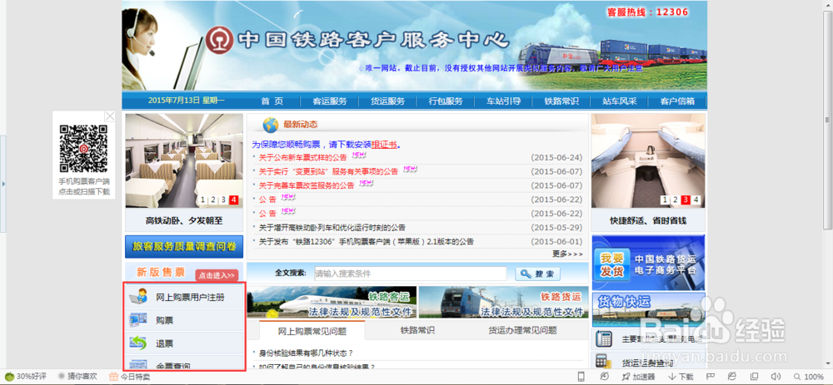Open the 货运服务 navigation item

[x=388, y=101]
